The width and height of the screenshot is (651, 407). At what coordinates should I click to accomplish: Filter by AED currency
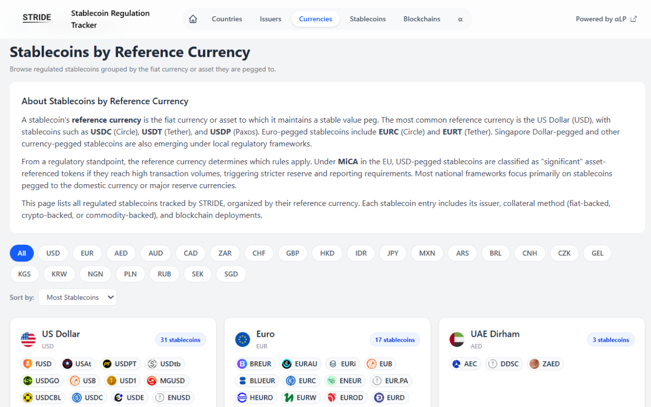(121, 253)
